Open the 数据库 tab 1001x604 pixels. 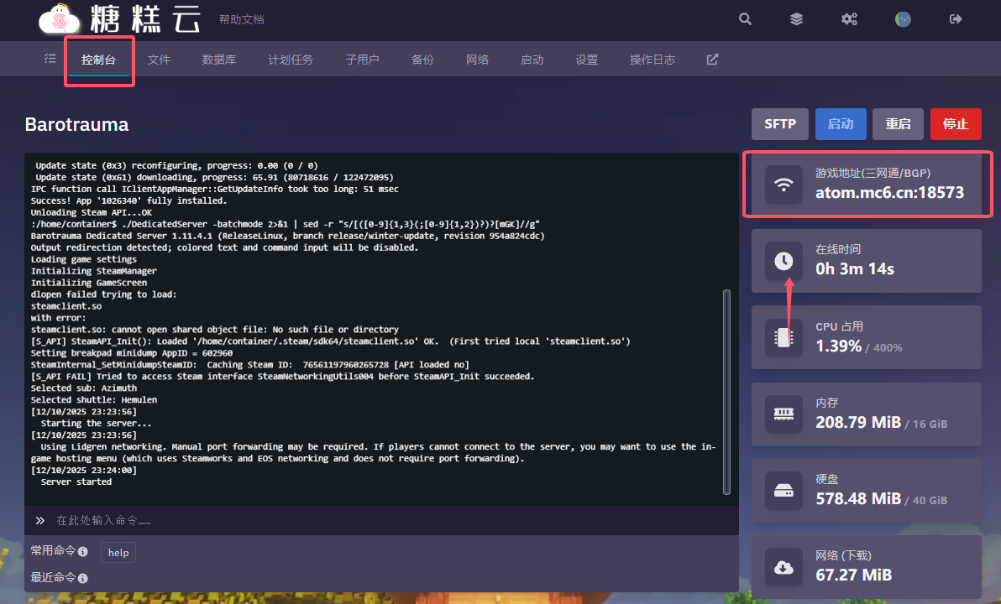(219, 60)
